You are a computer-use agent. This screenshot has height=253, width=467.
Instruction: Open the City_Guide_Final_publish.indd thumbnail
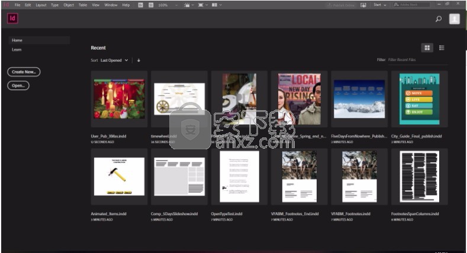[419, 99]
